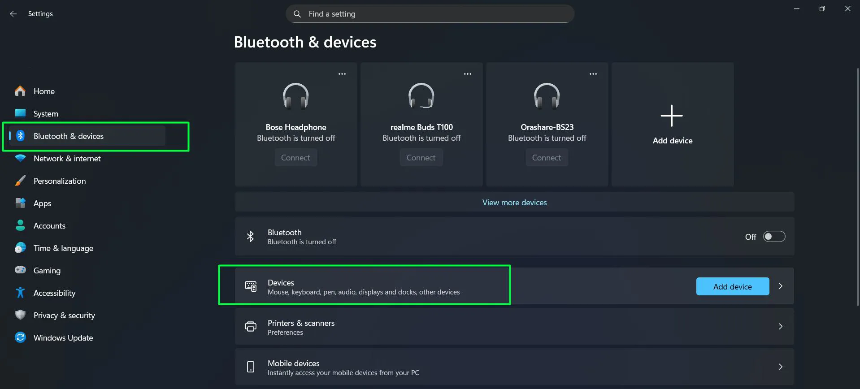Click the Printers & scanners printer icon

coord(251,326)
